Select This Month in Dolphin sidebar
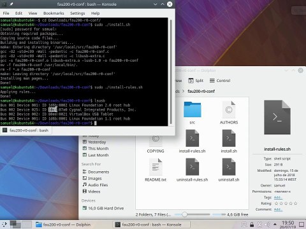 [x=96, y=148]
